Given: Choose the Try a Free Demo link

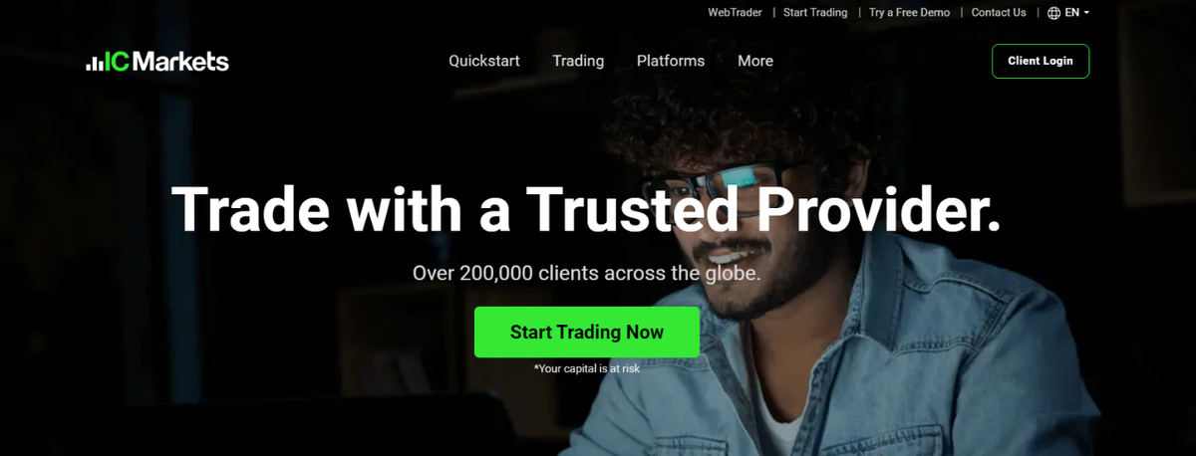Looking at the screenshot, I should [x=910, y=13].
